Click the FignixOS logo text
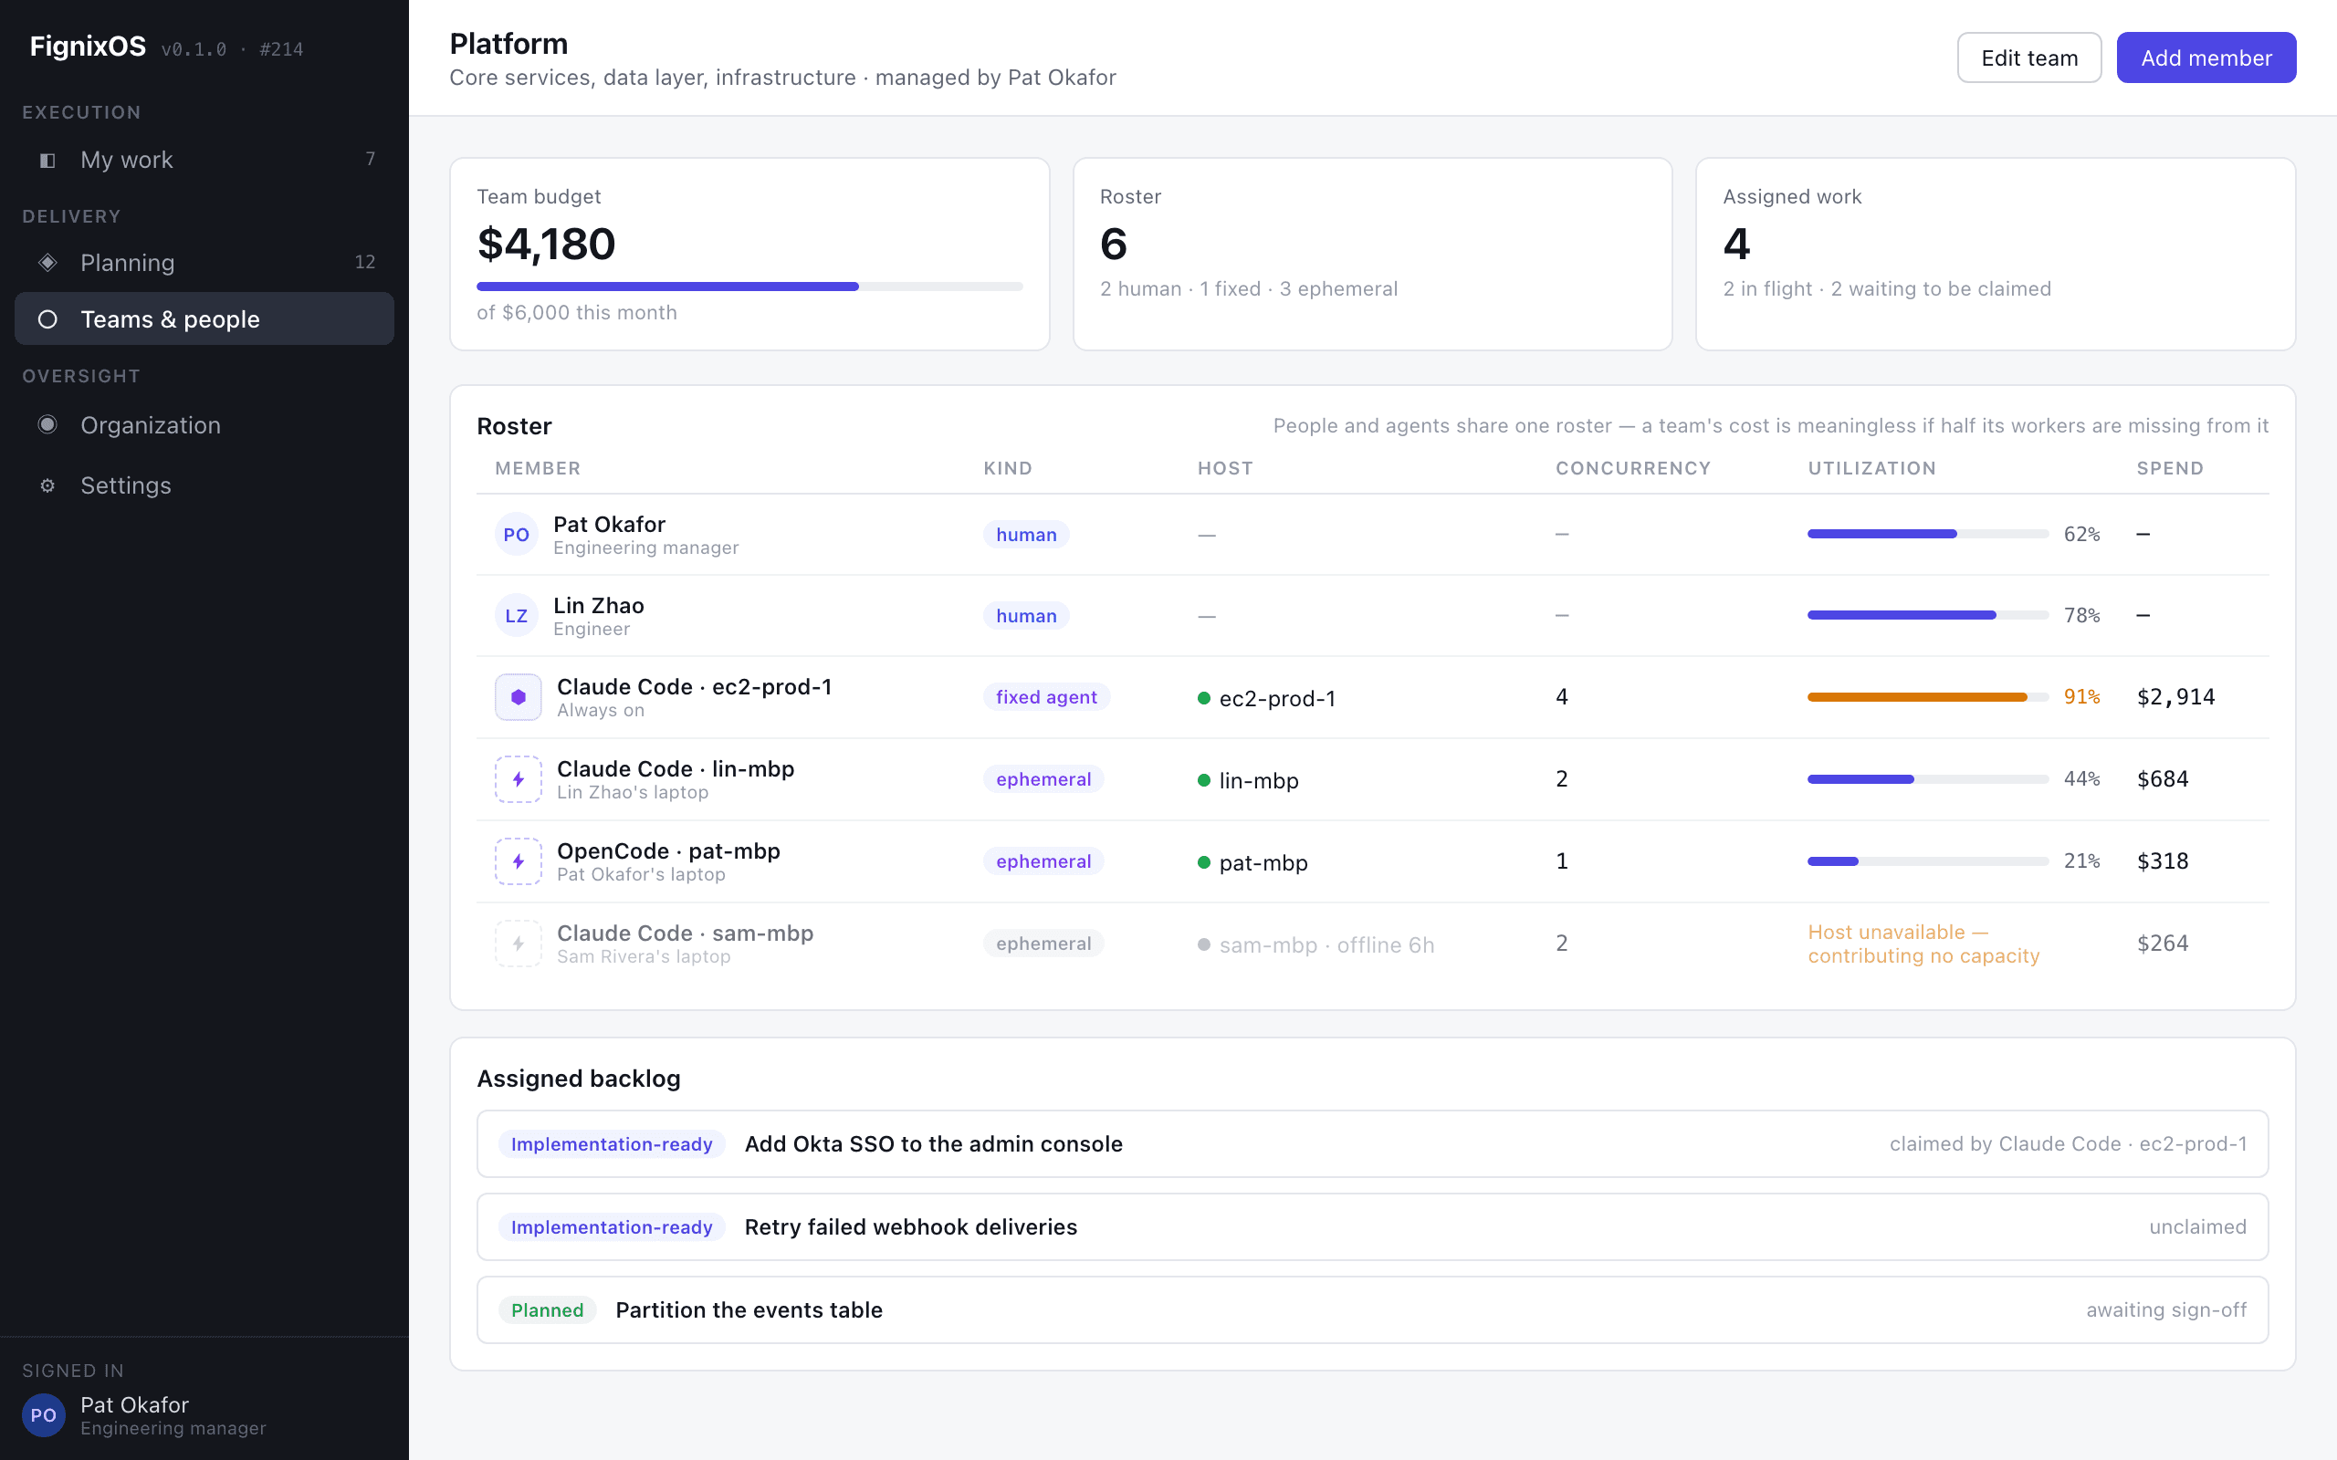This screenshot has width=2337, height=1460. click(x=88, y=47)
